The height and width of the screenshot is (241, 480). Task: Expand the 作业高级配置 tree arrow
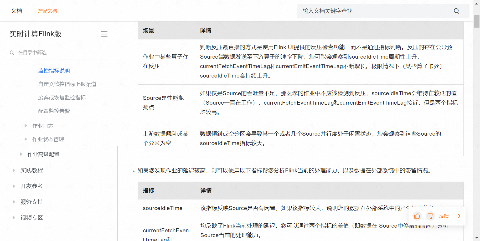[21, 154]
